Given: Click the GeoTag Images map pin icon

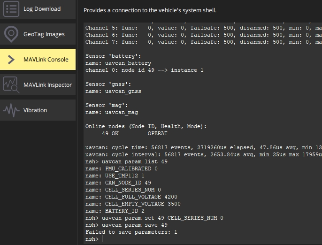Looking at the screenshot, I should (11, 34).
